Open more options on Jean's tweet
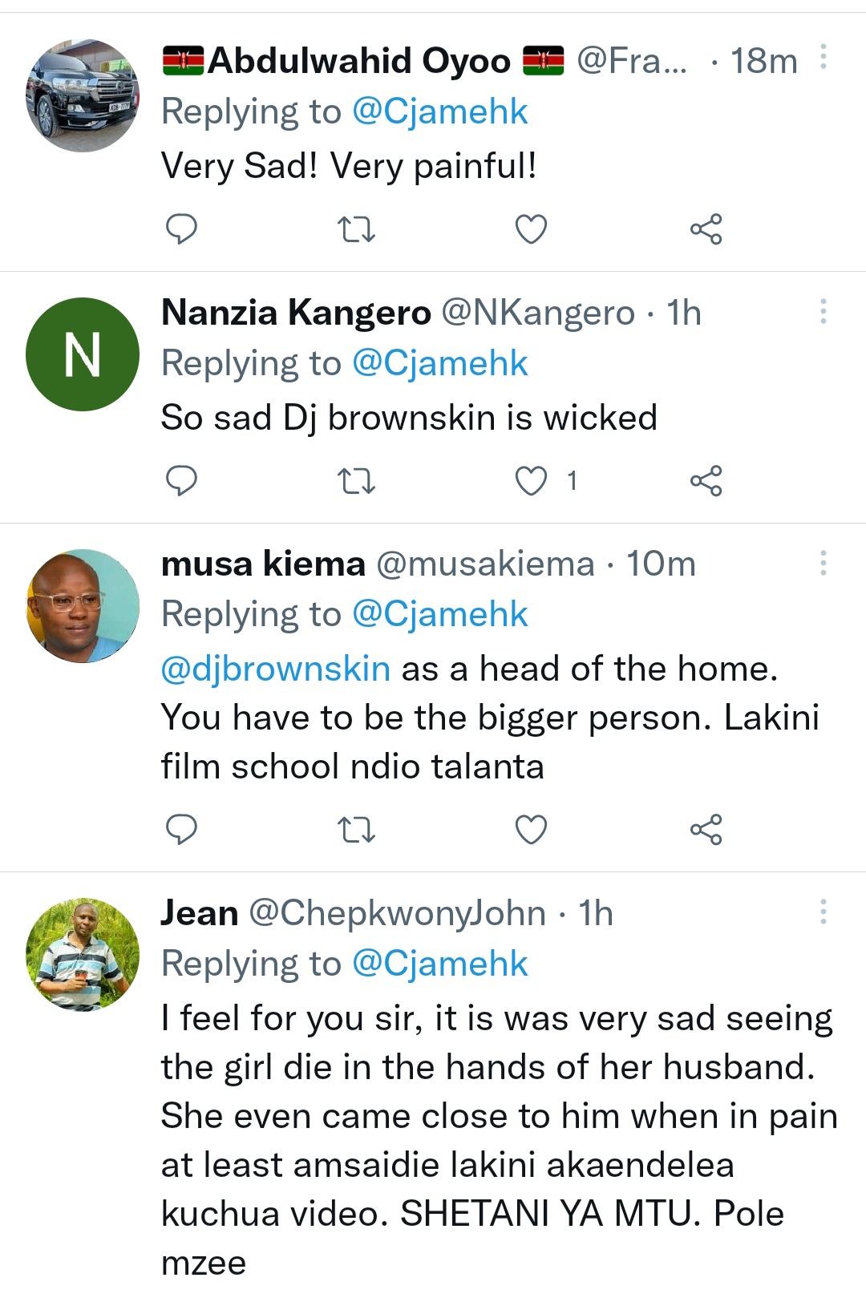The image size is (866, 1290). coord(823,912)
